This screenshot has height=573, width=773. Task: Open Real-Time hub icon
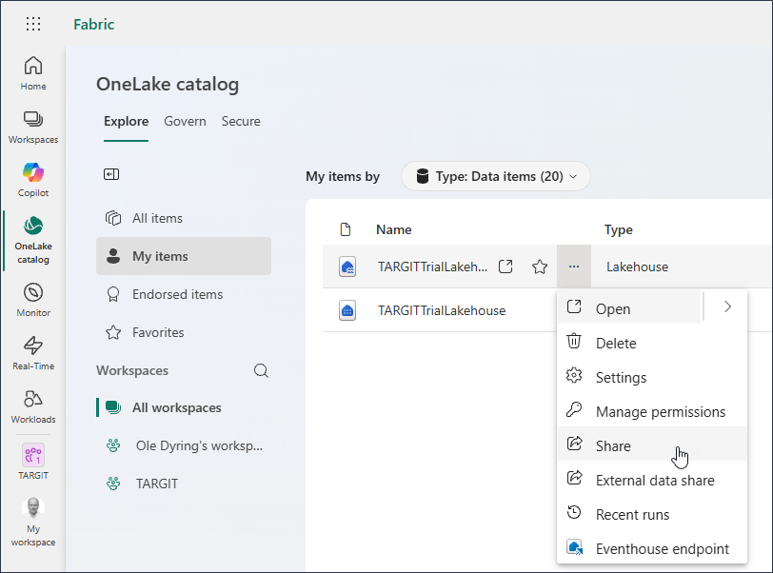[33, 352]
